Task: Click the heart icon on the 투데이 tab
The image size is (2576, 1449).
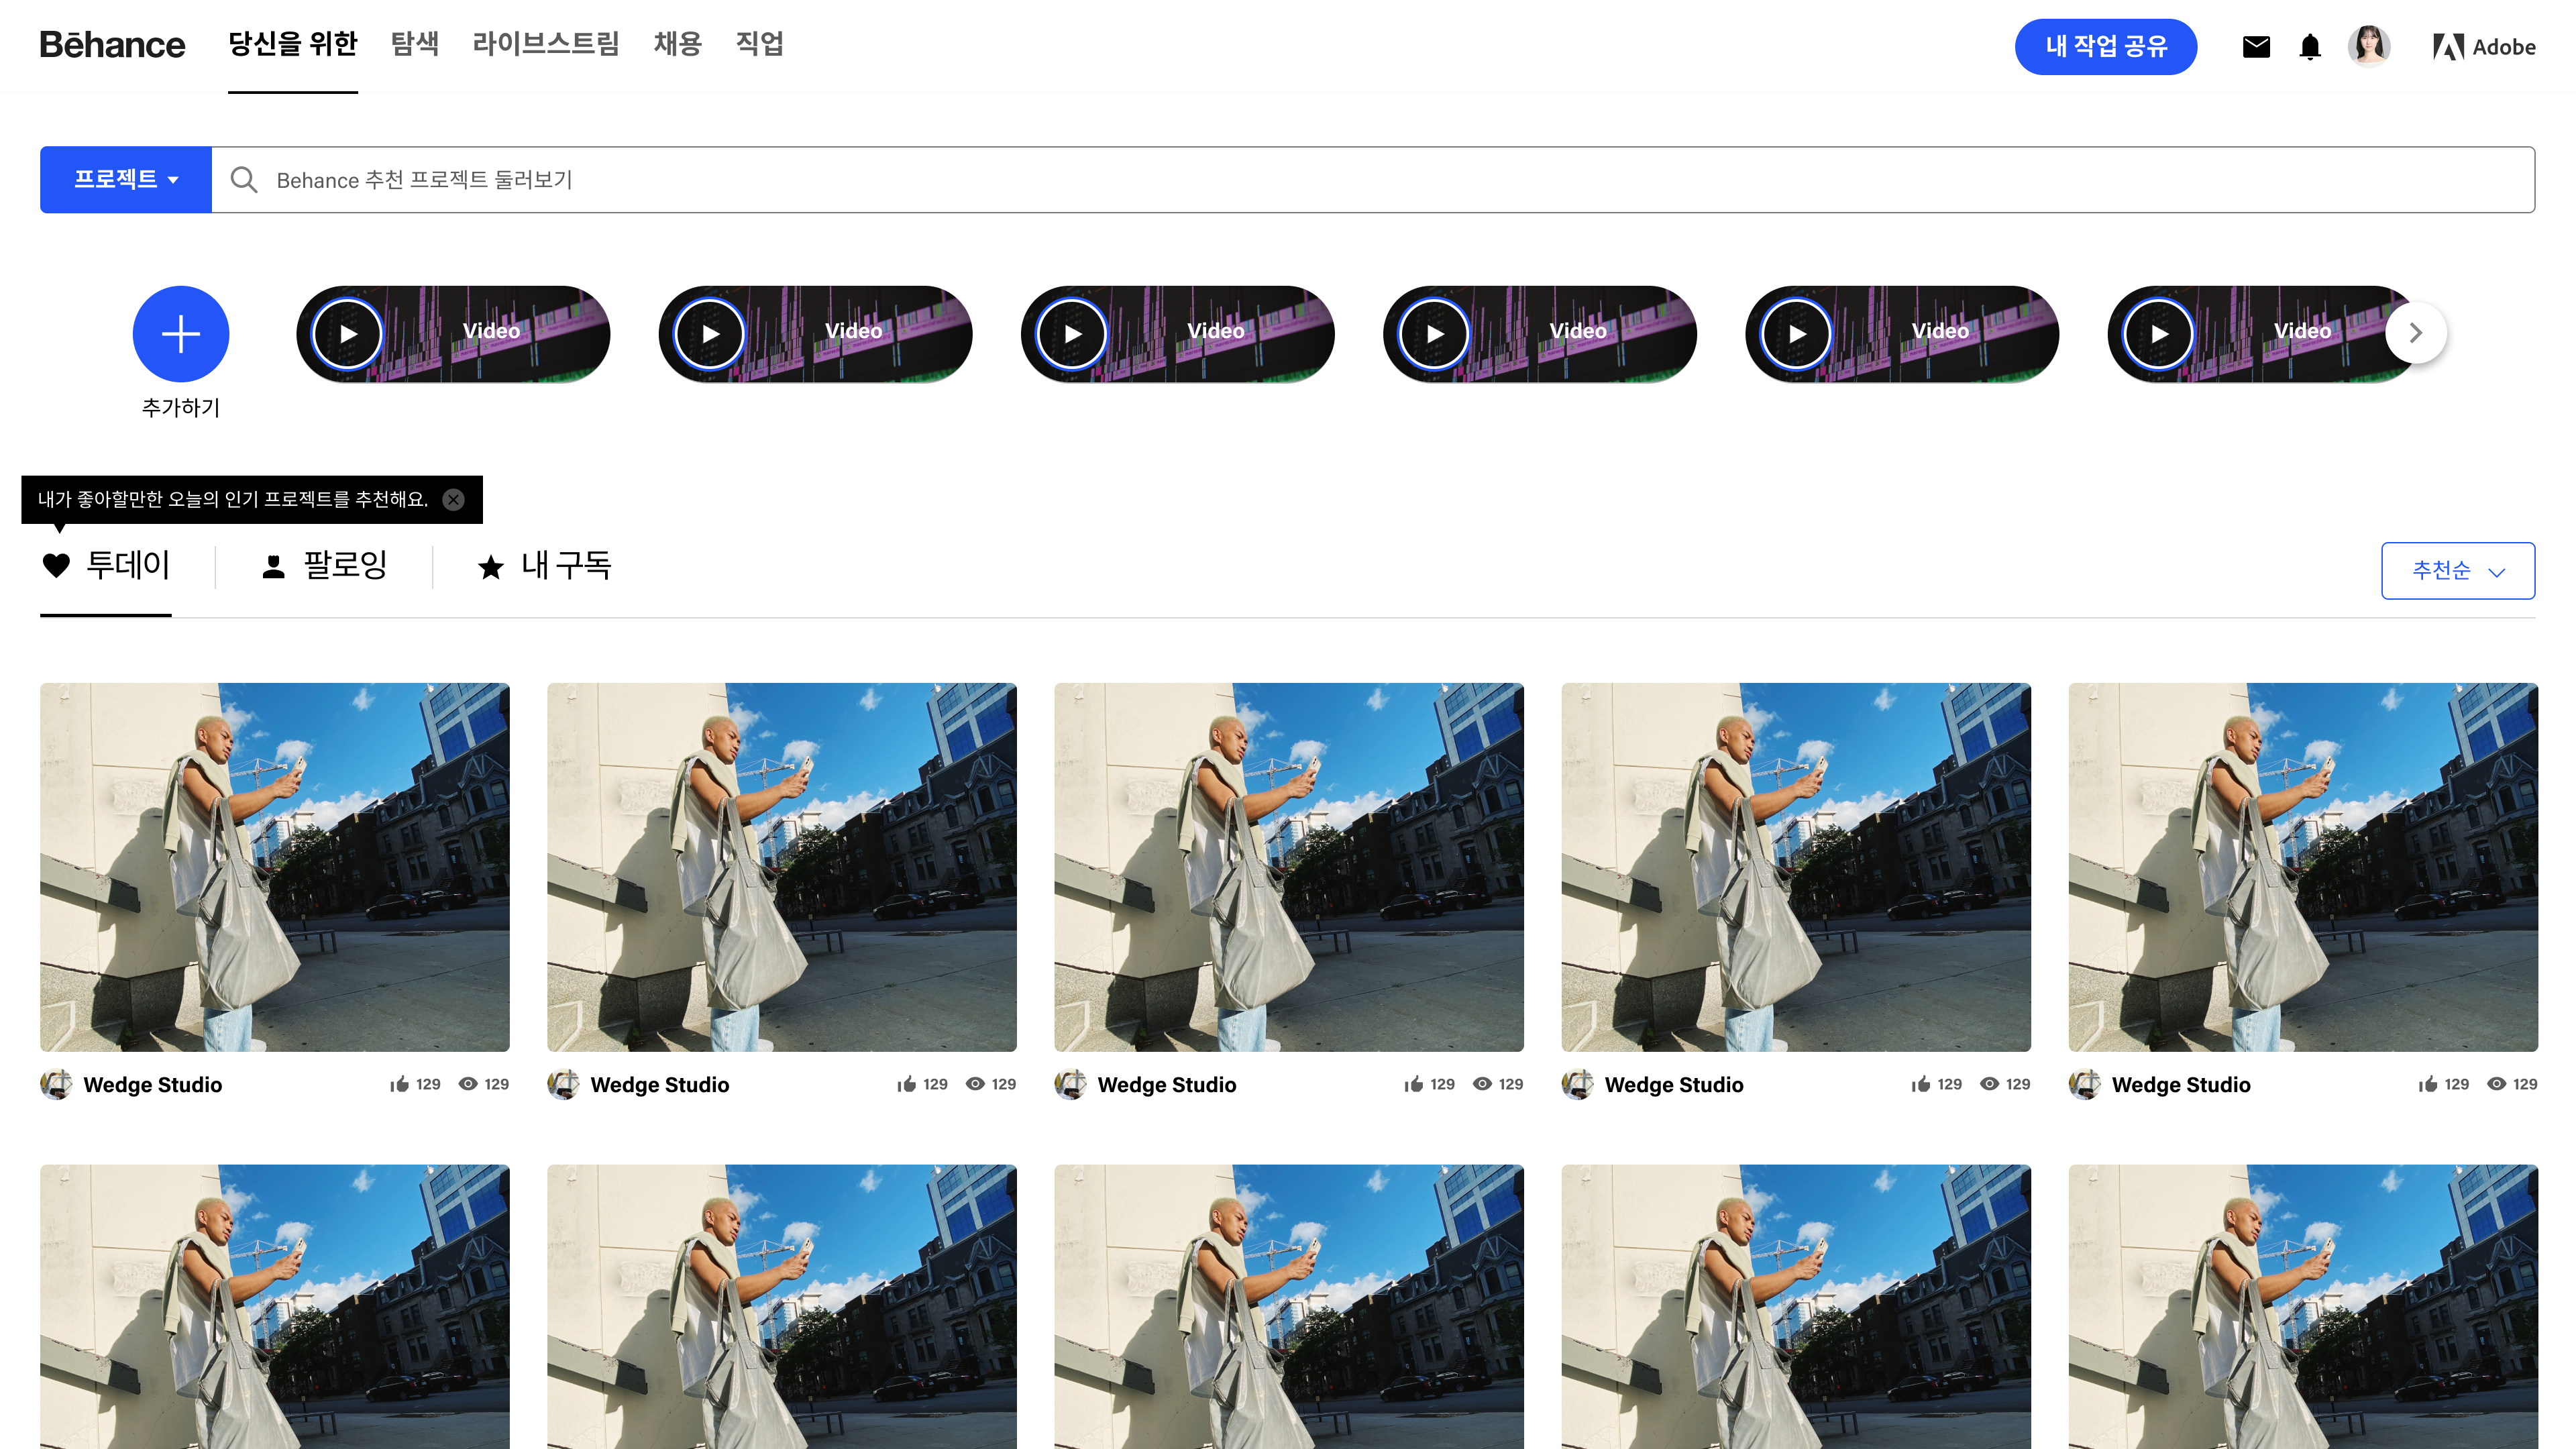Action: coord(57,565)
